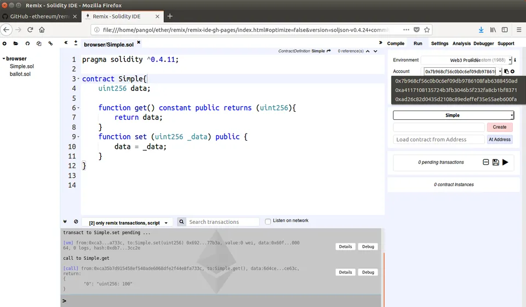
Task: Create new account plus icon
Action: tap(513, 71)
